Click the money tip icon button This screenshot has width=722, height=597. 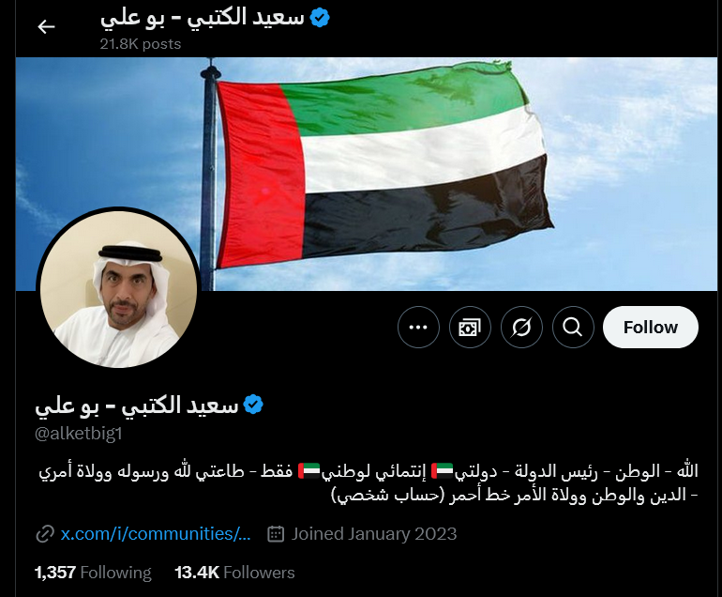coord(470,328)
